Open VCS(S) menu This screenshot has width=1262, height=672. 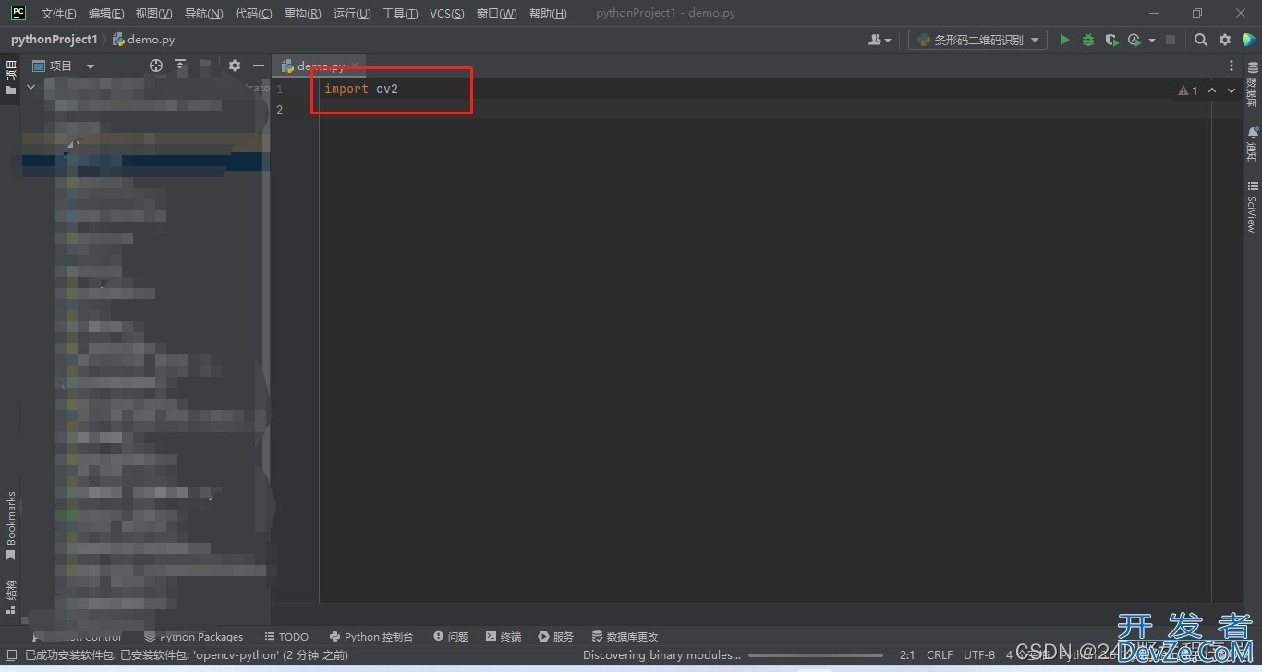pyautogui.click(x=447, y=14)
